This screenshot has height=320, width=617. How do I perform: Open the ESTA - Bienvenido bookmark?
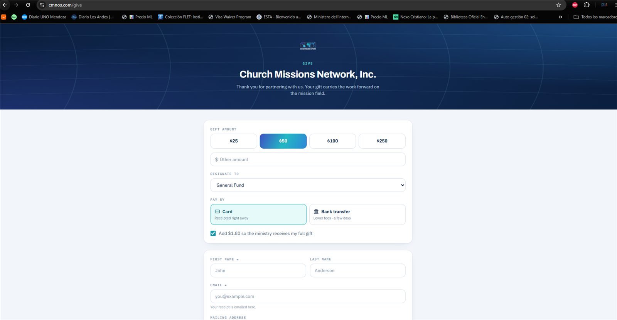(279, 17)
